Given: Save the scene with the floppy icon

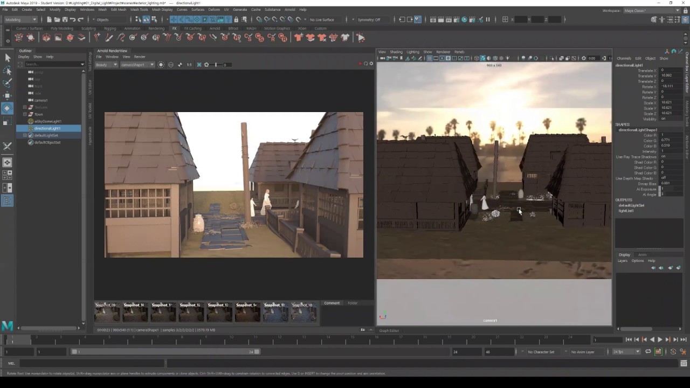Looking at the screenshot, I should pos(65,19).
